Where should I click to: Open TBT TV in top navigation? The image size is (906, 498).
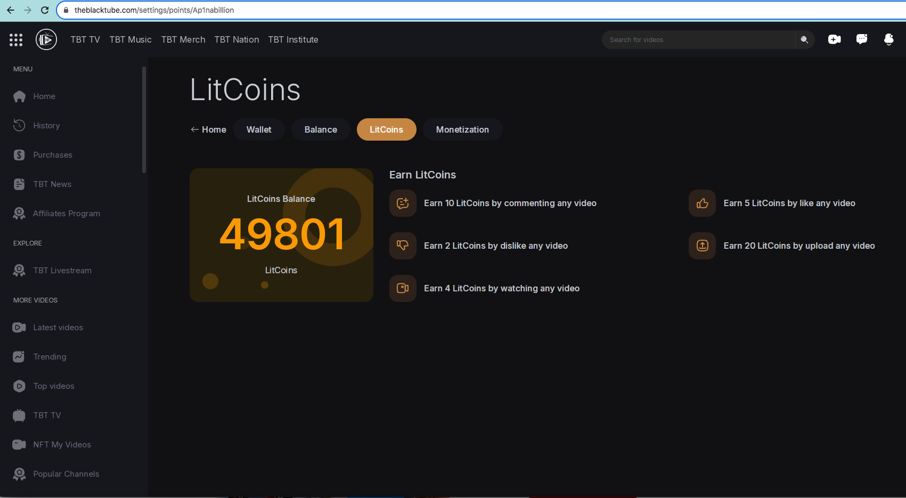(85, 39)
